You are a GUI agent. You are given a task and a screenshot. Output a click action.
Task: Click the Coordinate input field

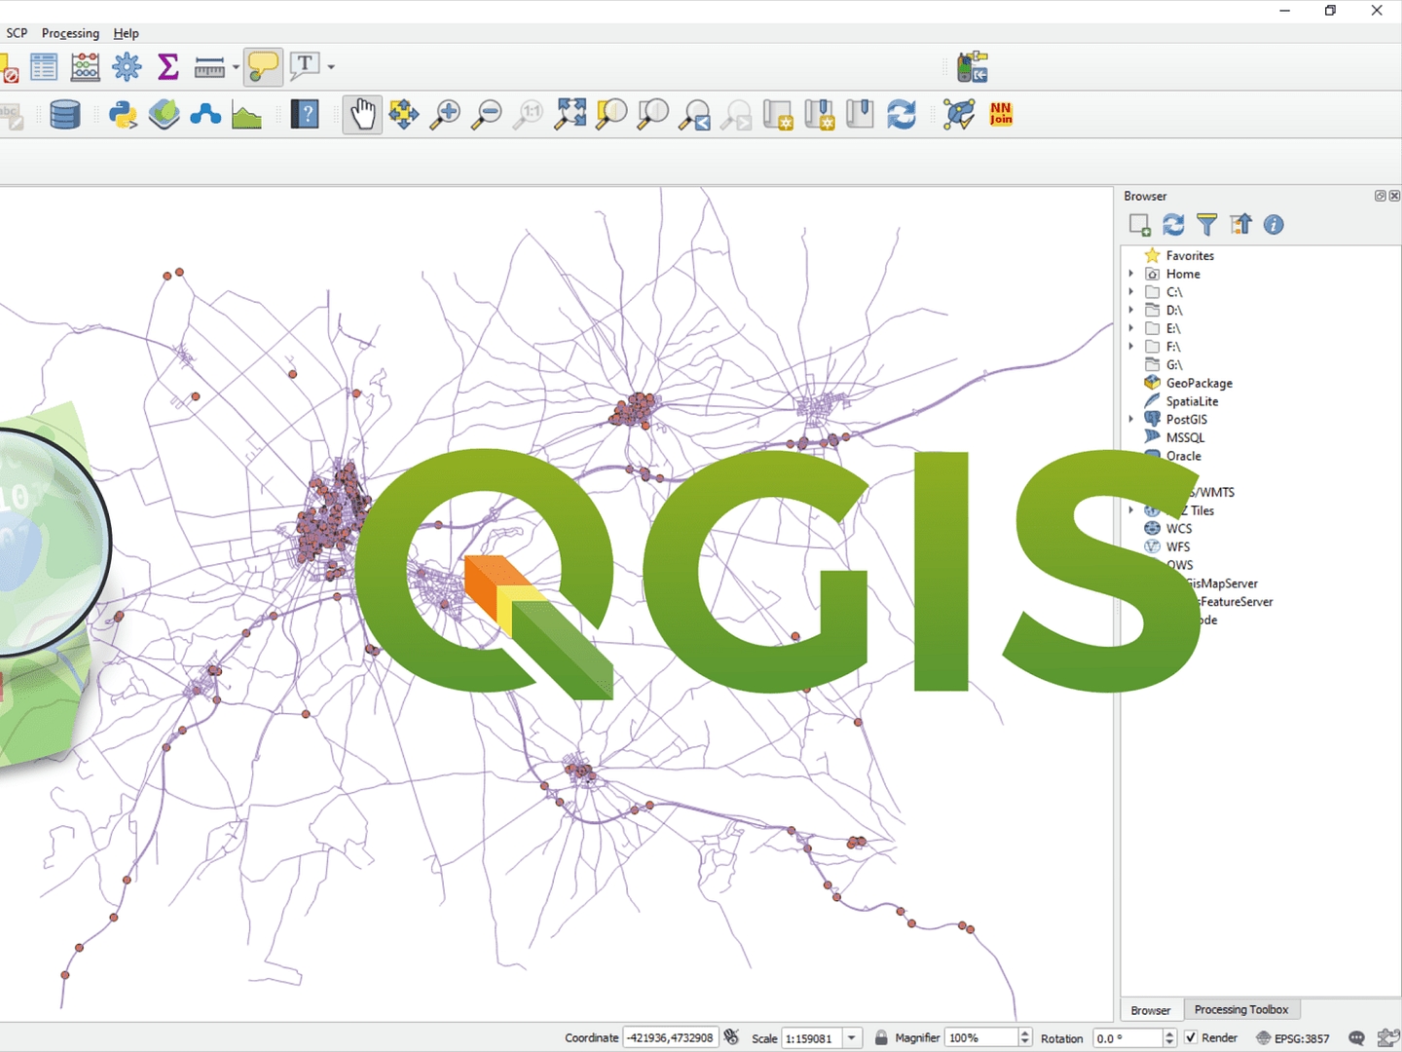coord(671,1038)
